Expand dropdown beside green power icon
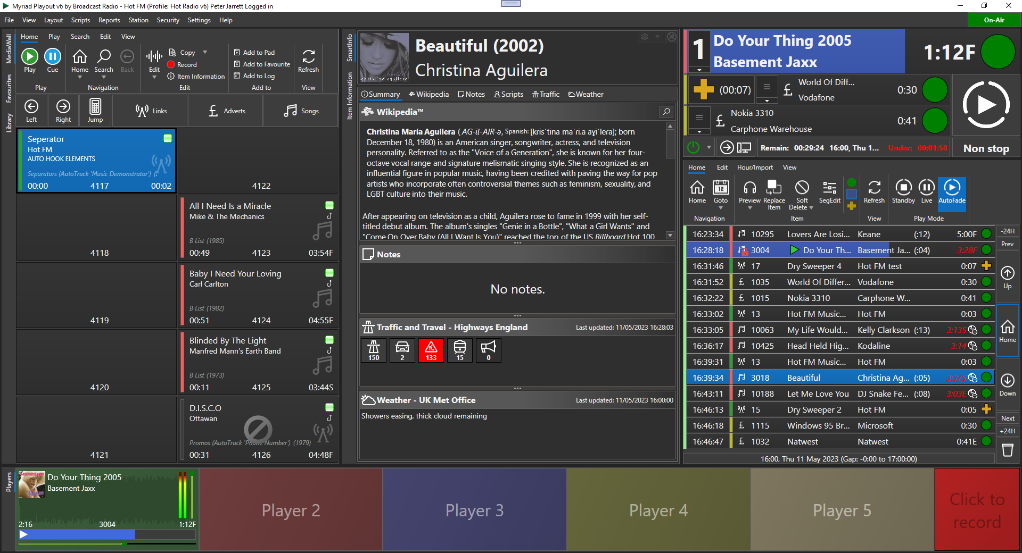 (x=708, y=147)
